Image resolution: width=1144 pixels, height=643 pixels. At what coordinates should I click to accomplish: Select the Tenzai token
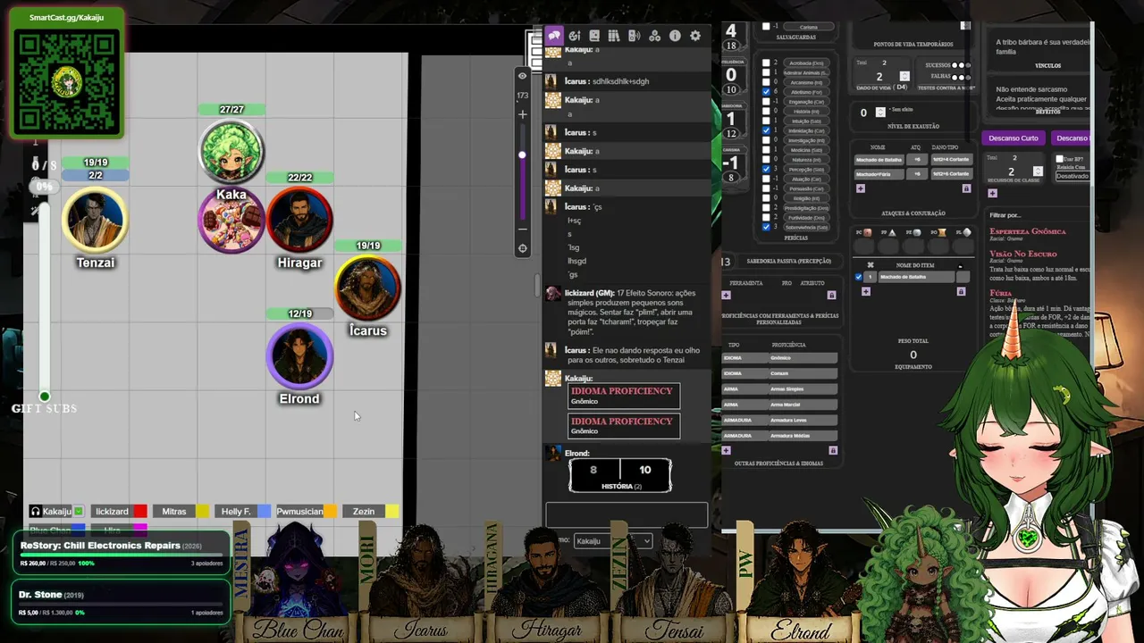click(95, 219)
